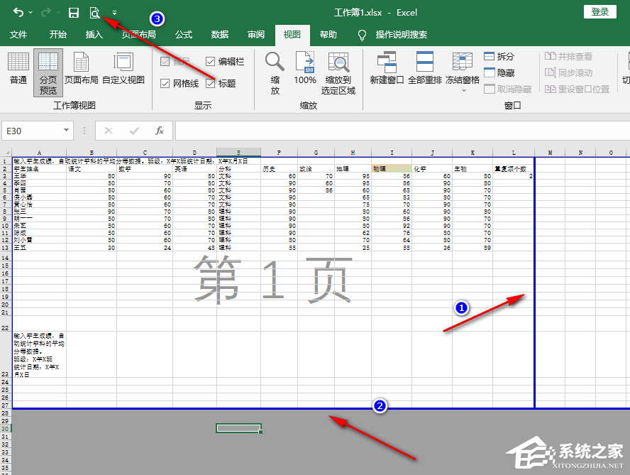Open the Review (审阅) tab
Screen dimensions: 630x475
point(256,35)
